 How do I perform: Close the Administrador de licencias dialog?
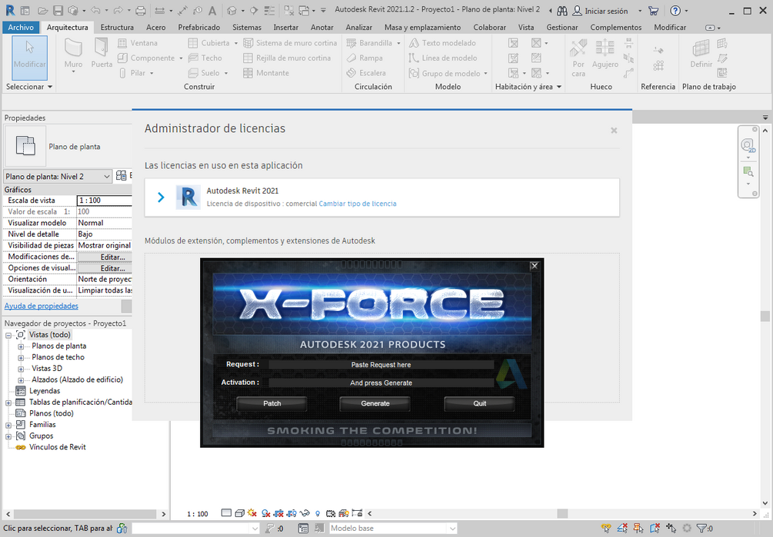(614, 131)
